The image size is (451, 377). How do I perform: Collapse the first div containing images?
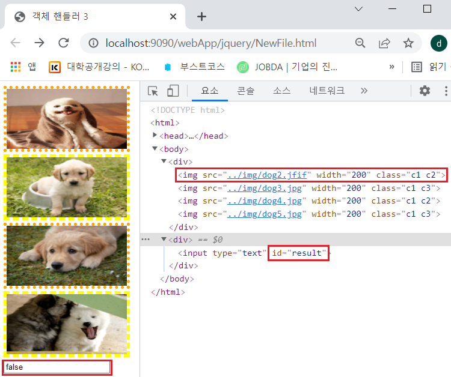tap(164, 161)
